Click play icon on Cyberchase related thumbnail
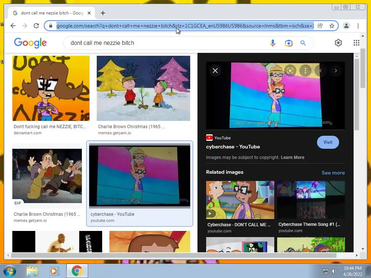Image resolution: width=371 pixels, height=278 pixels. point(210,214)
